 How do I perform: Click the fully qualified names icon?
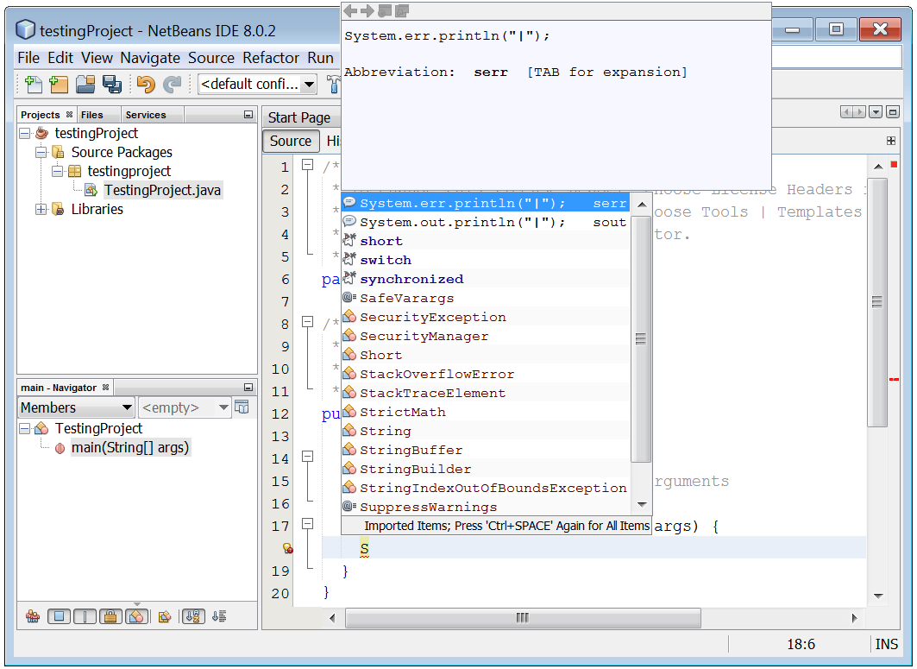[x=165, y=616]
